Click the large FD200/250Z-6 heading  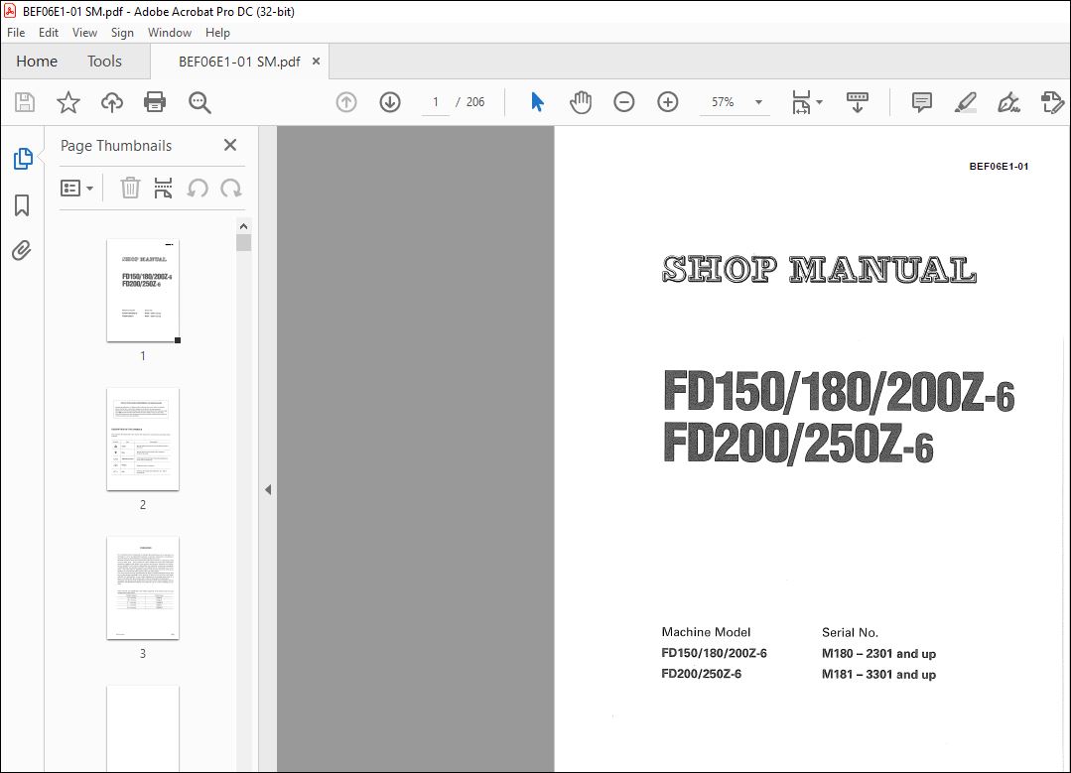click(798, 444)
